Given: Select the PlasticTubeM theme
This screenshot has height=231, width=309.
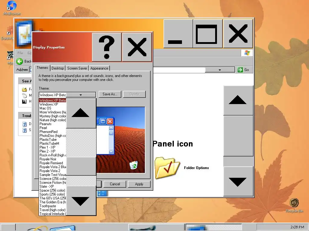Looking at the screenshot, I should tap(53, 143).
